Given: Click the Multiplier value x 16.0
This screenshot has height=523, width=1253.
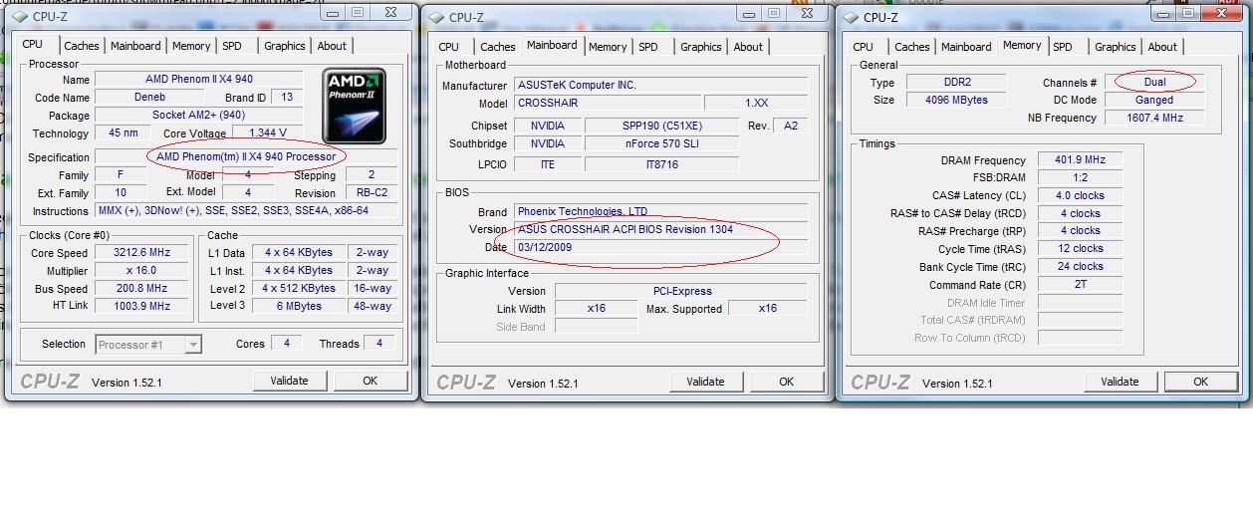Looking at the screenshot, I should tap(141, 271).
